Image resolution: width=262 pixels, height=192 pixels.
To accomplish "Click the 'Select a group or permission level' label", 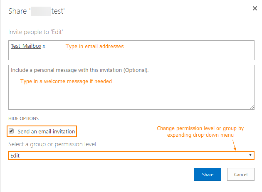I will click(x=52, y=144).
